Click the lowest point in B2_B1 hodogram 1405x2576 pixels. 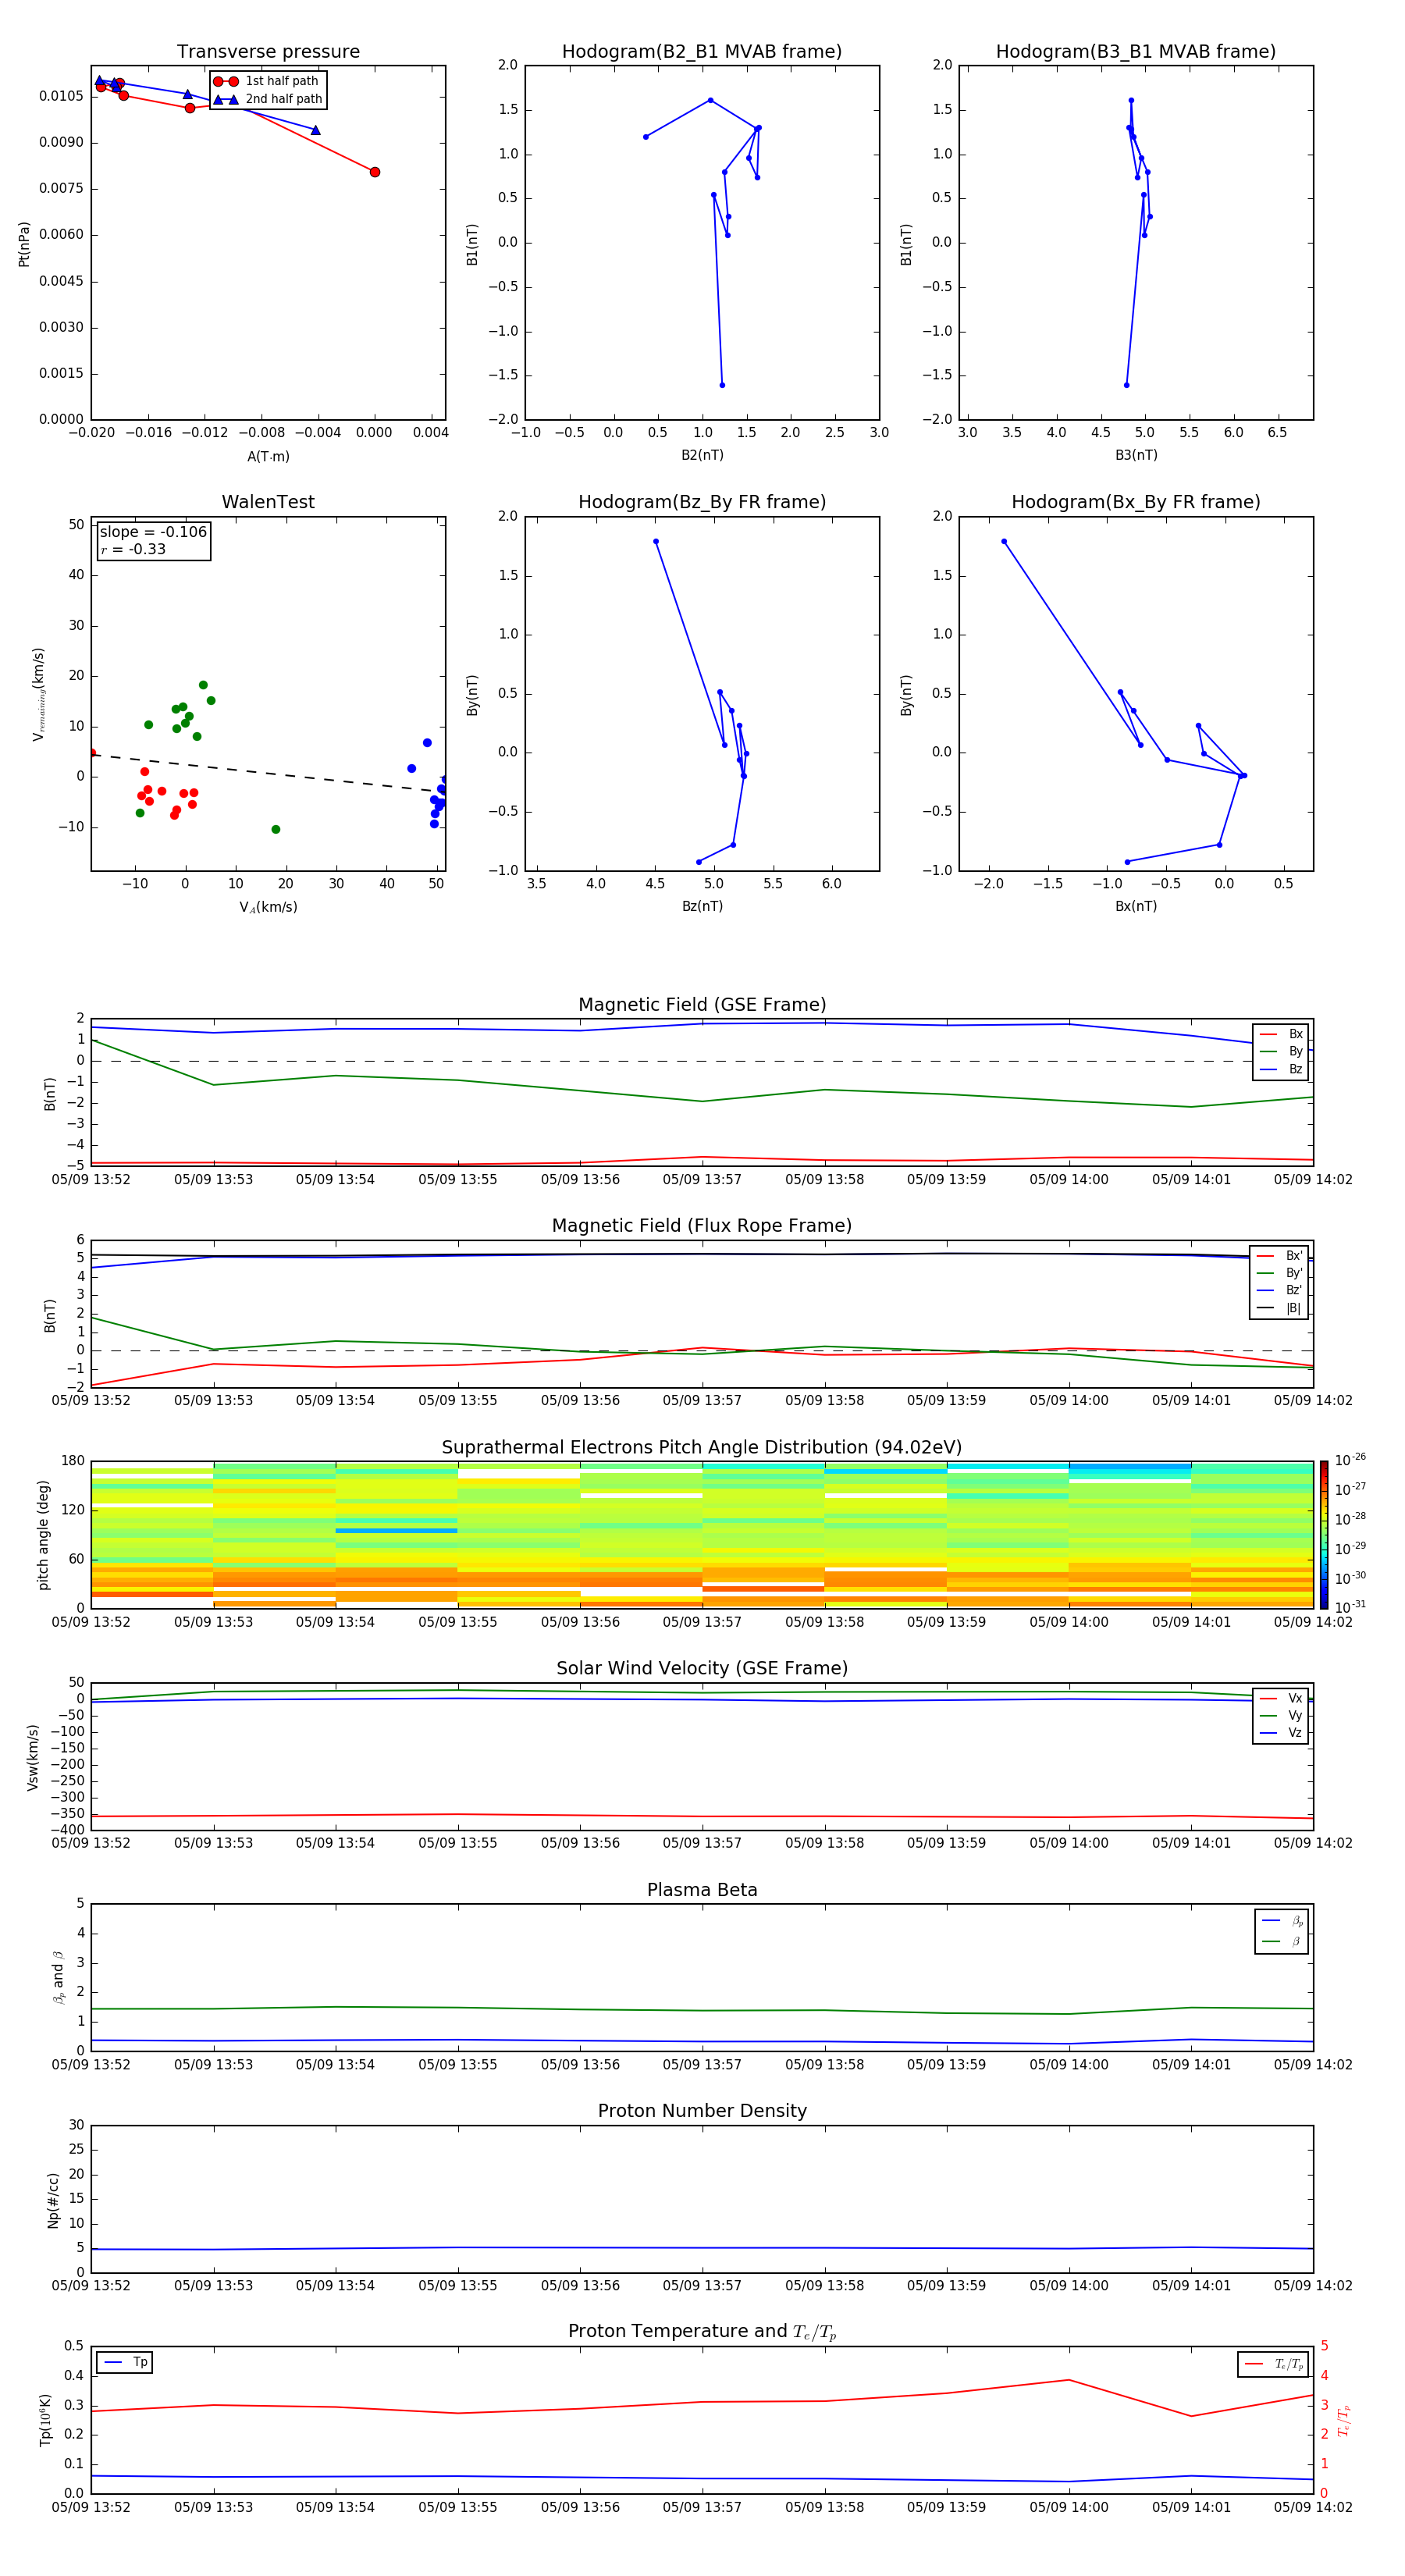pos(722,385)
